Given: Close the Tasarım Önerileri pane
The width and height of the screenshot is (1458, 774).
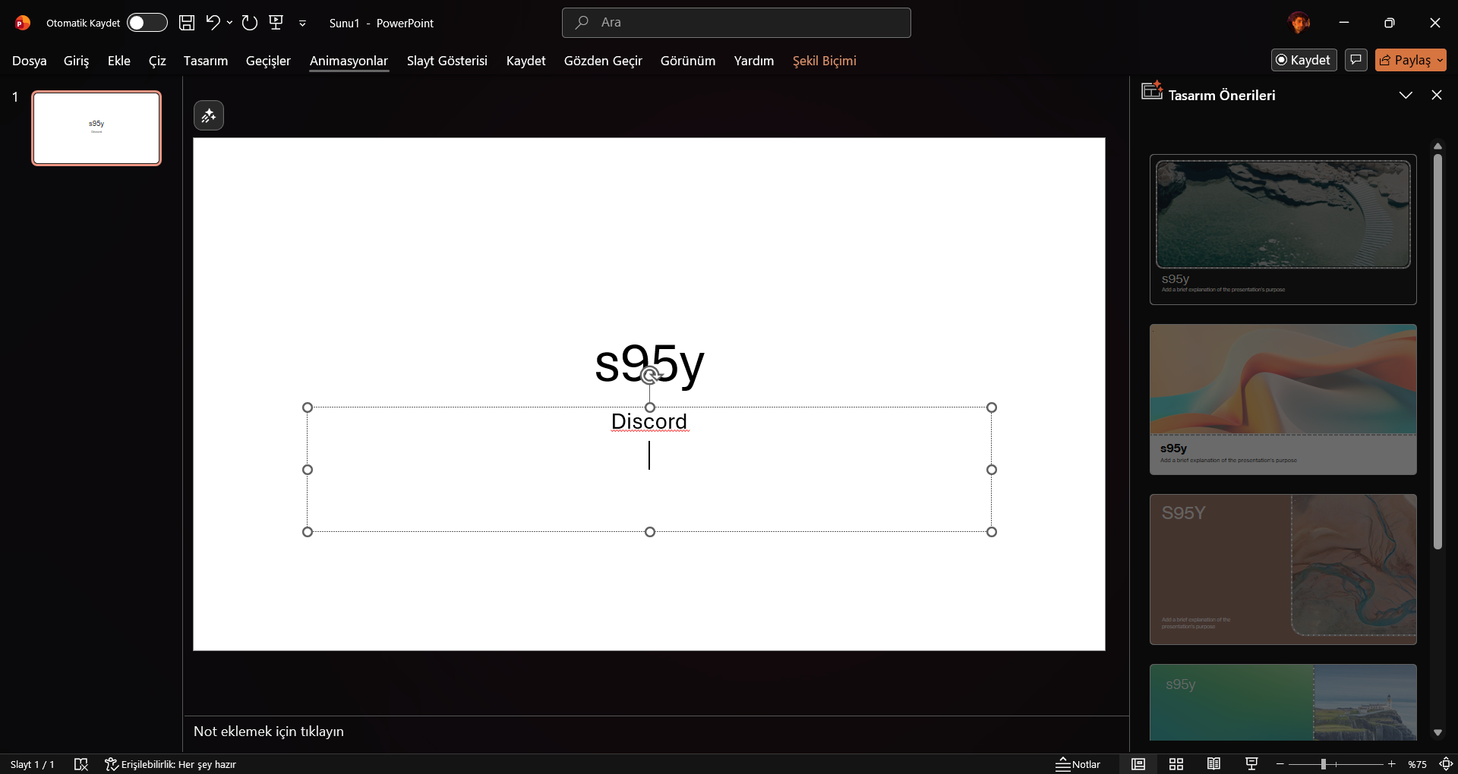Looking at the screenshot, I should pos(1436,95).
